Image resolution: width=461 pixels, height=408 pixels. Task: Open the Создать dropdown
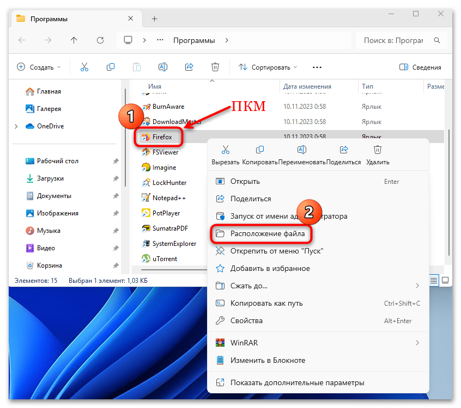(x=39, y=67)
